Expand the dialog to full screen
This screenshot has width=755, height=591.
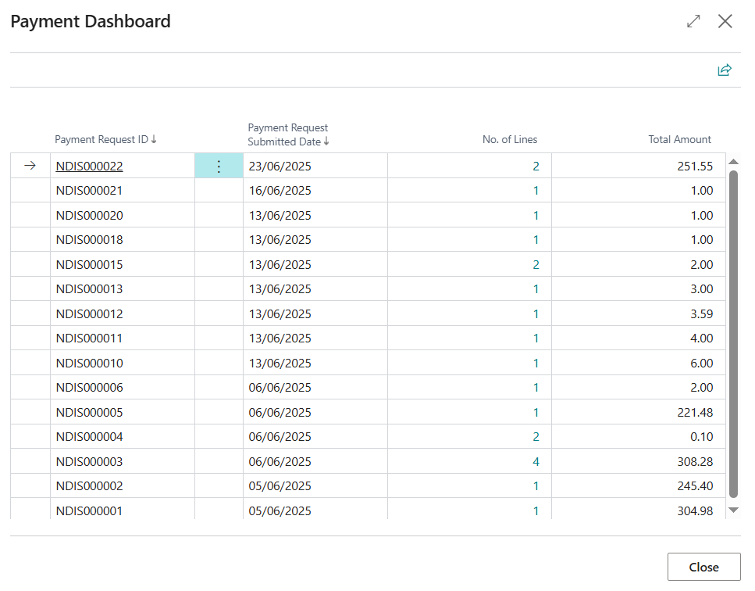point(693,21)
